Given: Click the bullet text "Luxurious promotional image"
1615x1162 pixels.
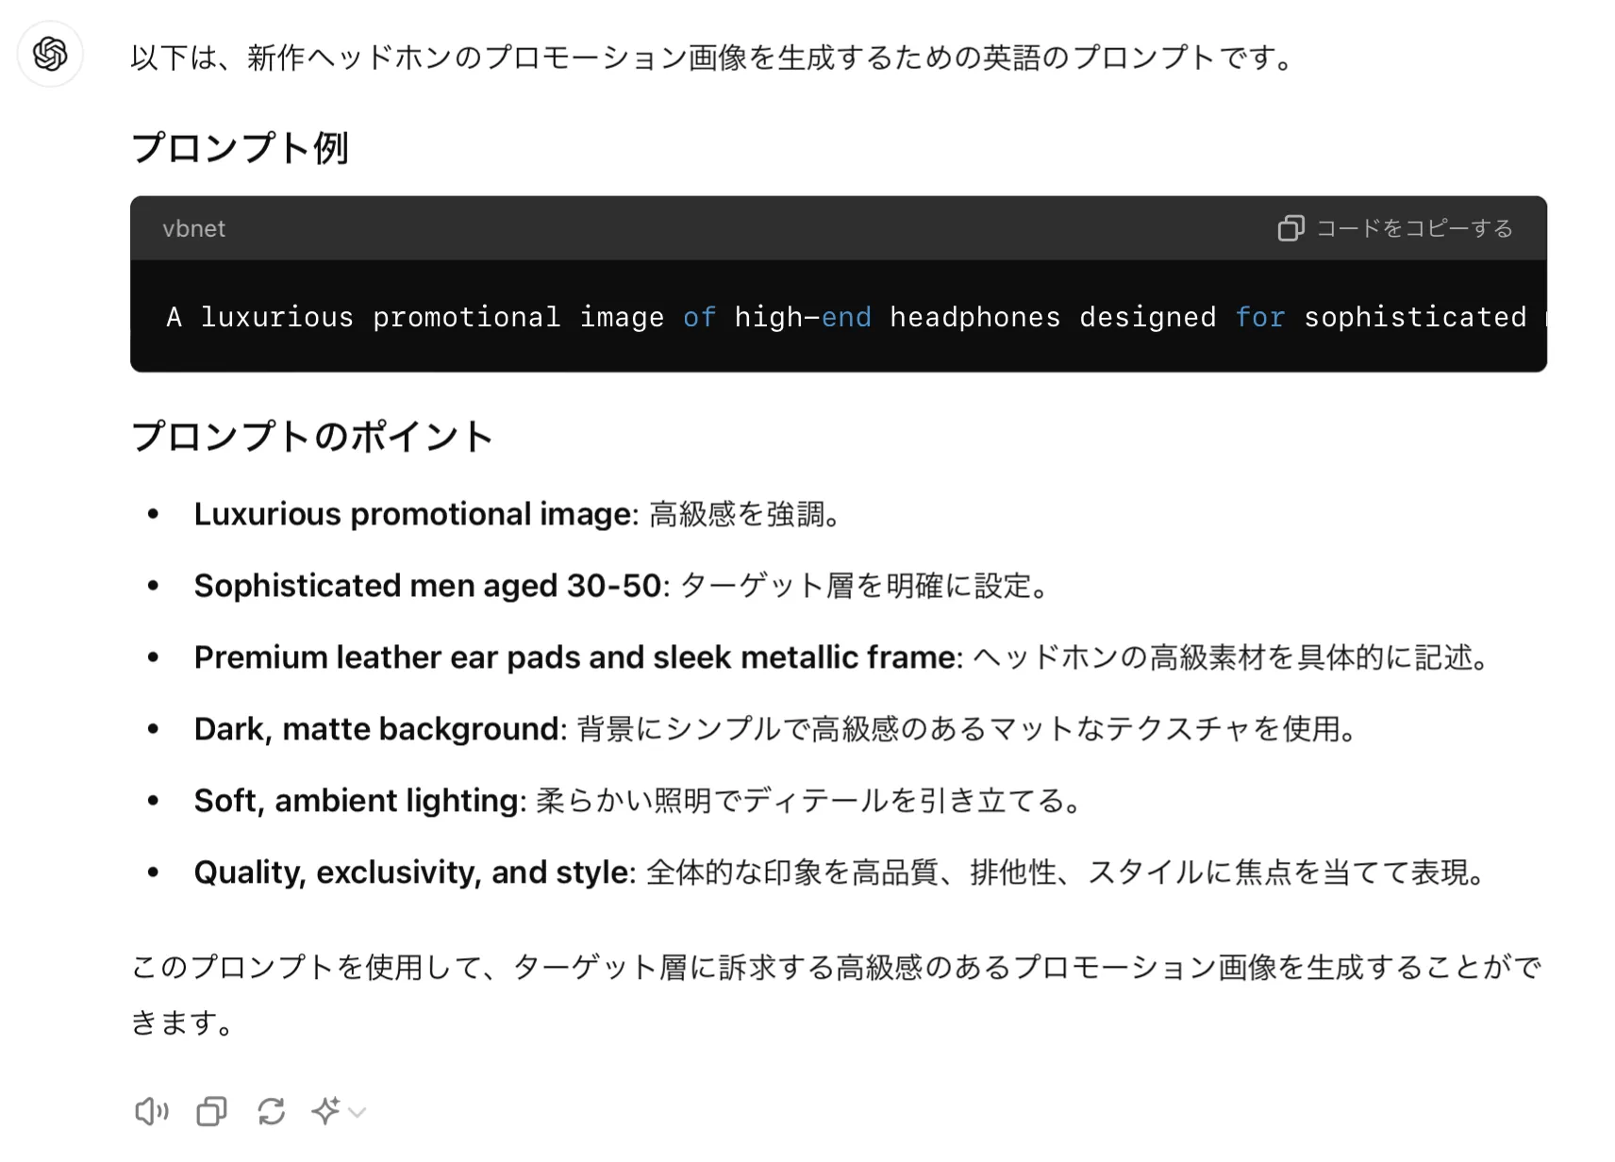Looking at the screenshot, I should tap(412, 514).
